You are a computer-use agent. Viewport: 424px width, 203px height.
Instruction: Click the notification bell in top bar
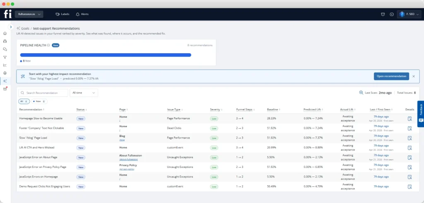383,14
